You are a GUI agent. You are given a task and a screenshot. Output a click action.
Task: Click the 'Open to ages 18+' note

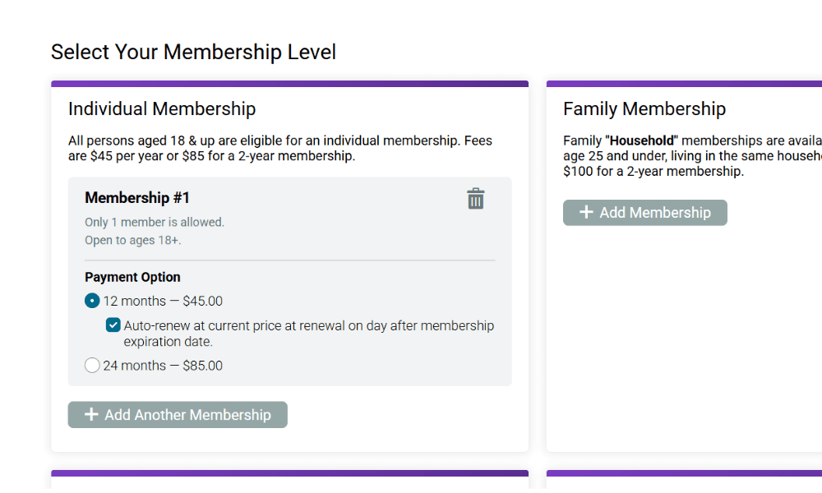(x=132, y=241)
